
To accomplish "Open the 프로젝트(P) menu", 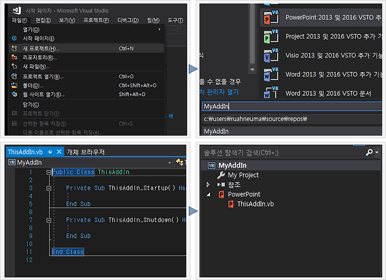I will point(96,20).
